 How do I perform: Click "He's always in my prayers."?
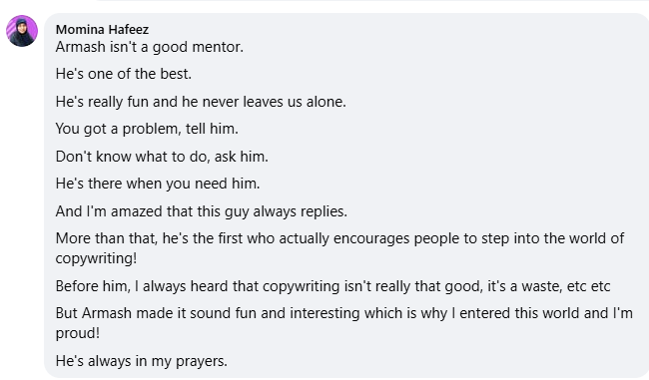(142, 361)
